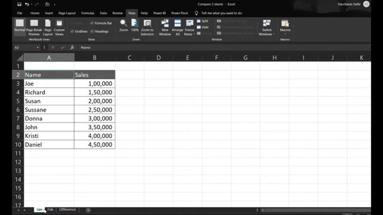Open the File tab

pyautogui.click(x=20, y=13)
